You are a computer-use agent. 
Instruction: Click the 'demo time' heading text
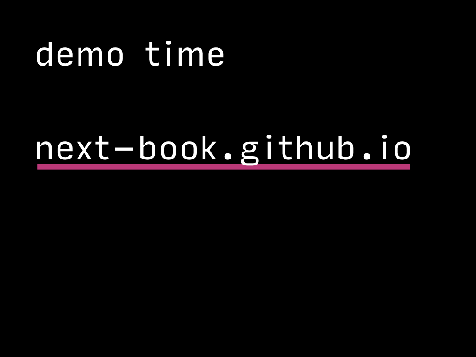click(x=130, y=54)
